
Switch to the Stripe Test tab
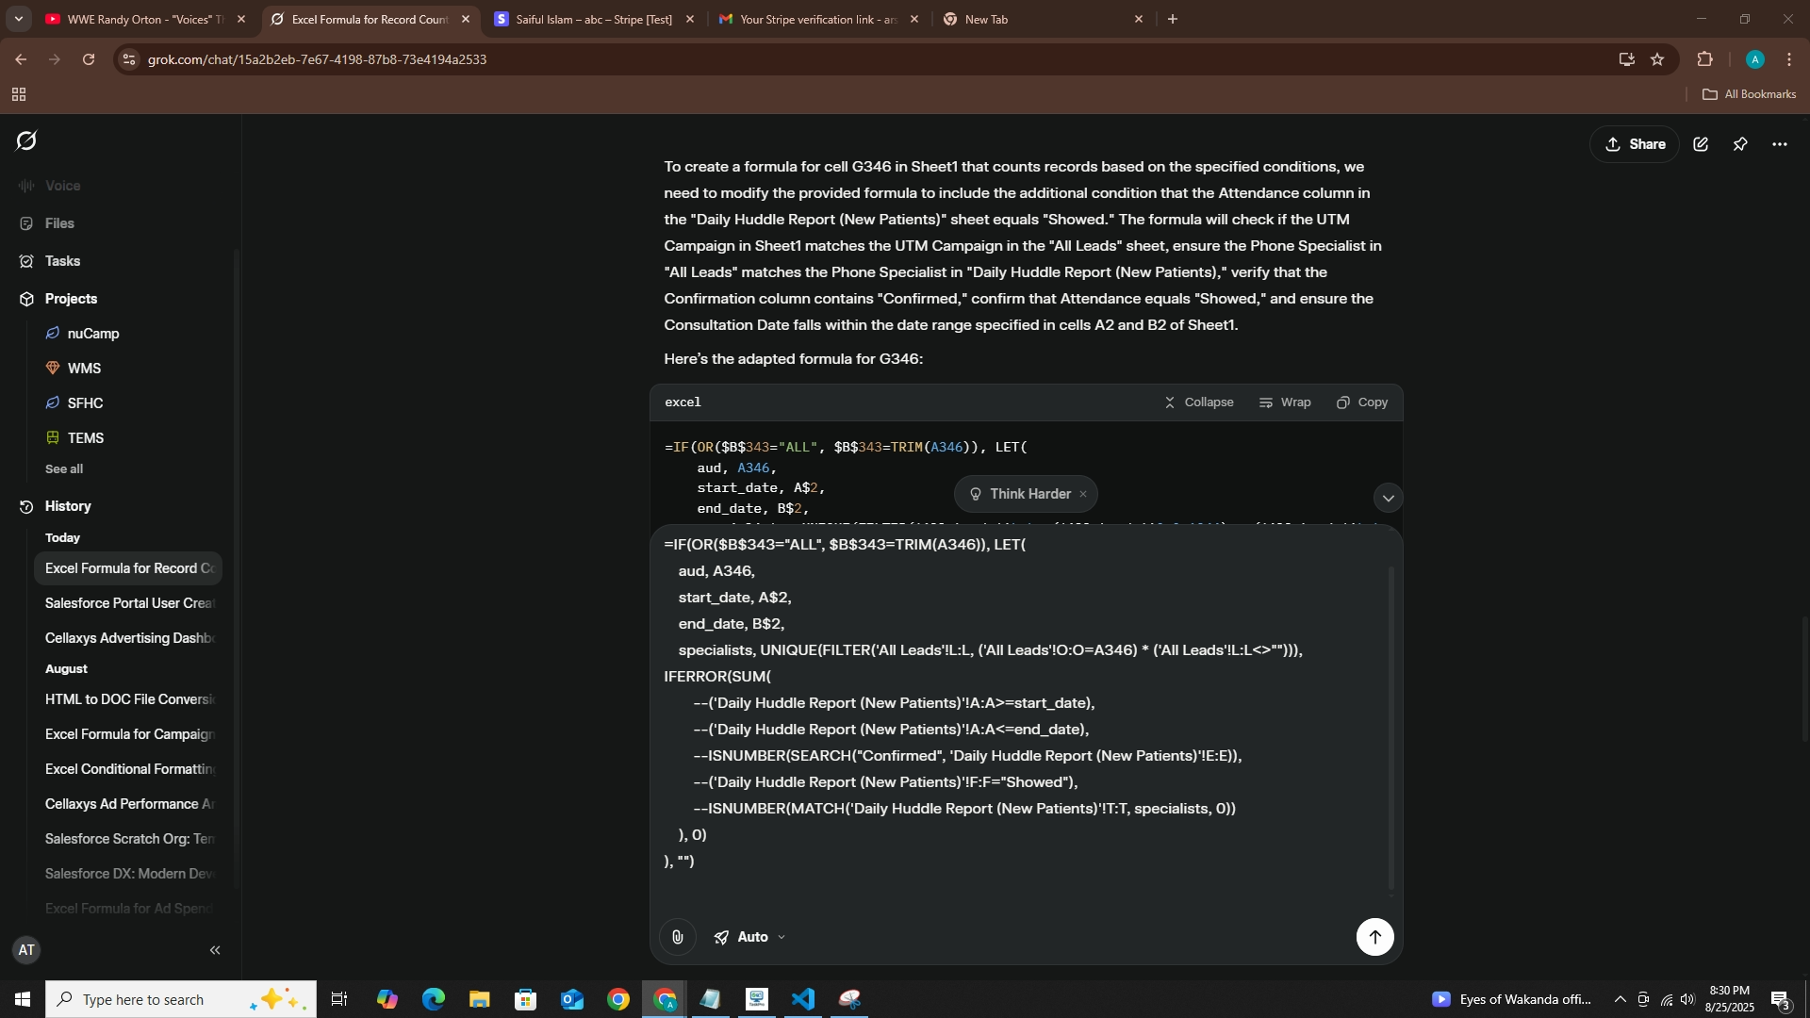pos(594,19)
